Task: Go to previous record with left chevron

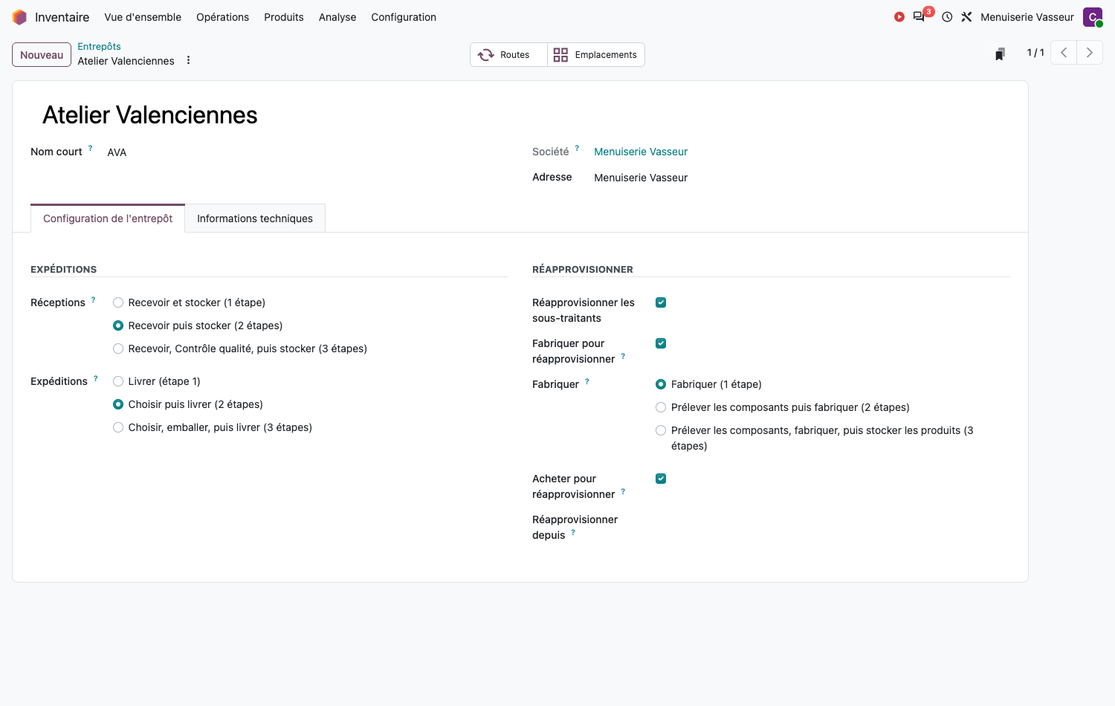Action: pos(1064,53)
